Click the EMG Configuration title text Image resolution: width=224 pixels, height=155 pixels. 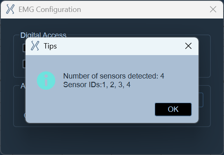(x=50, y=9)
